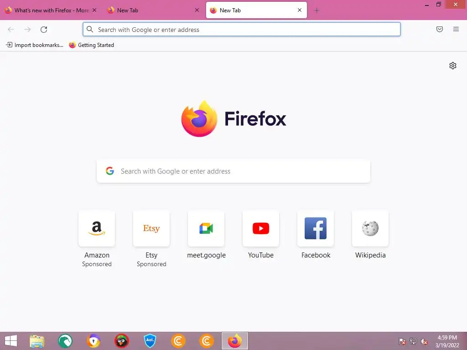Click the network tray icon
The height and width of the screenshot is (350, 467).
pyautogui.click(x=413, y=341)
